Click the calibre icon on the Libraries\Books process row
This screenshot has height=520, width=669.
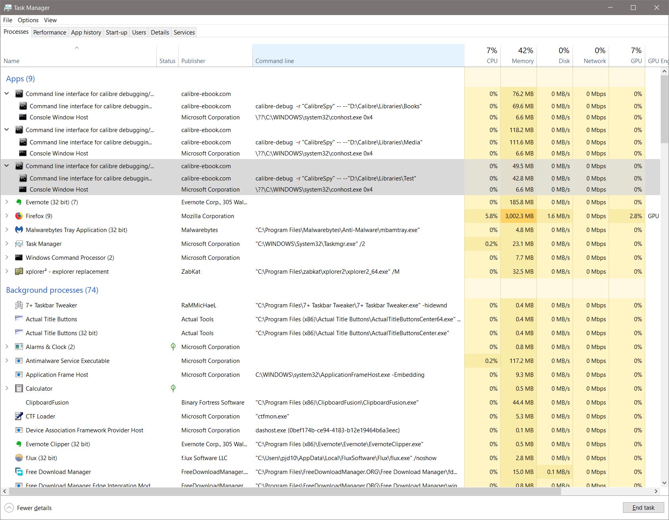(x=23, y=106)
